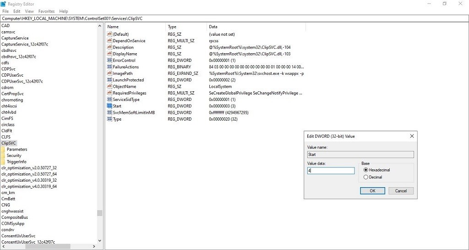Select the CertPropSvc key

[x=12, y=94]
